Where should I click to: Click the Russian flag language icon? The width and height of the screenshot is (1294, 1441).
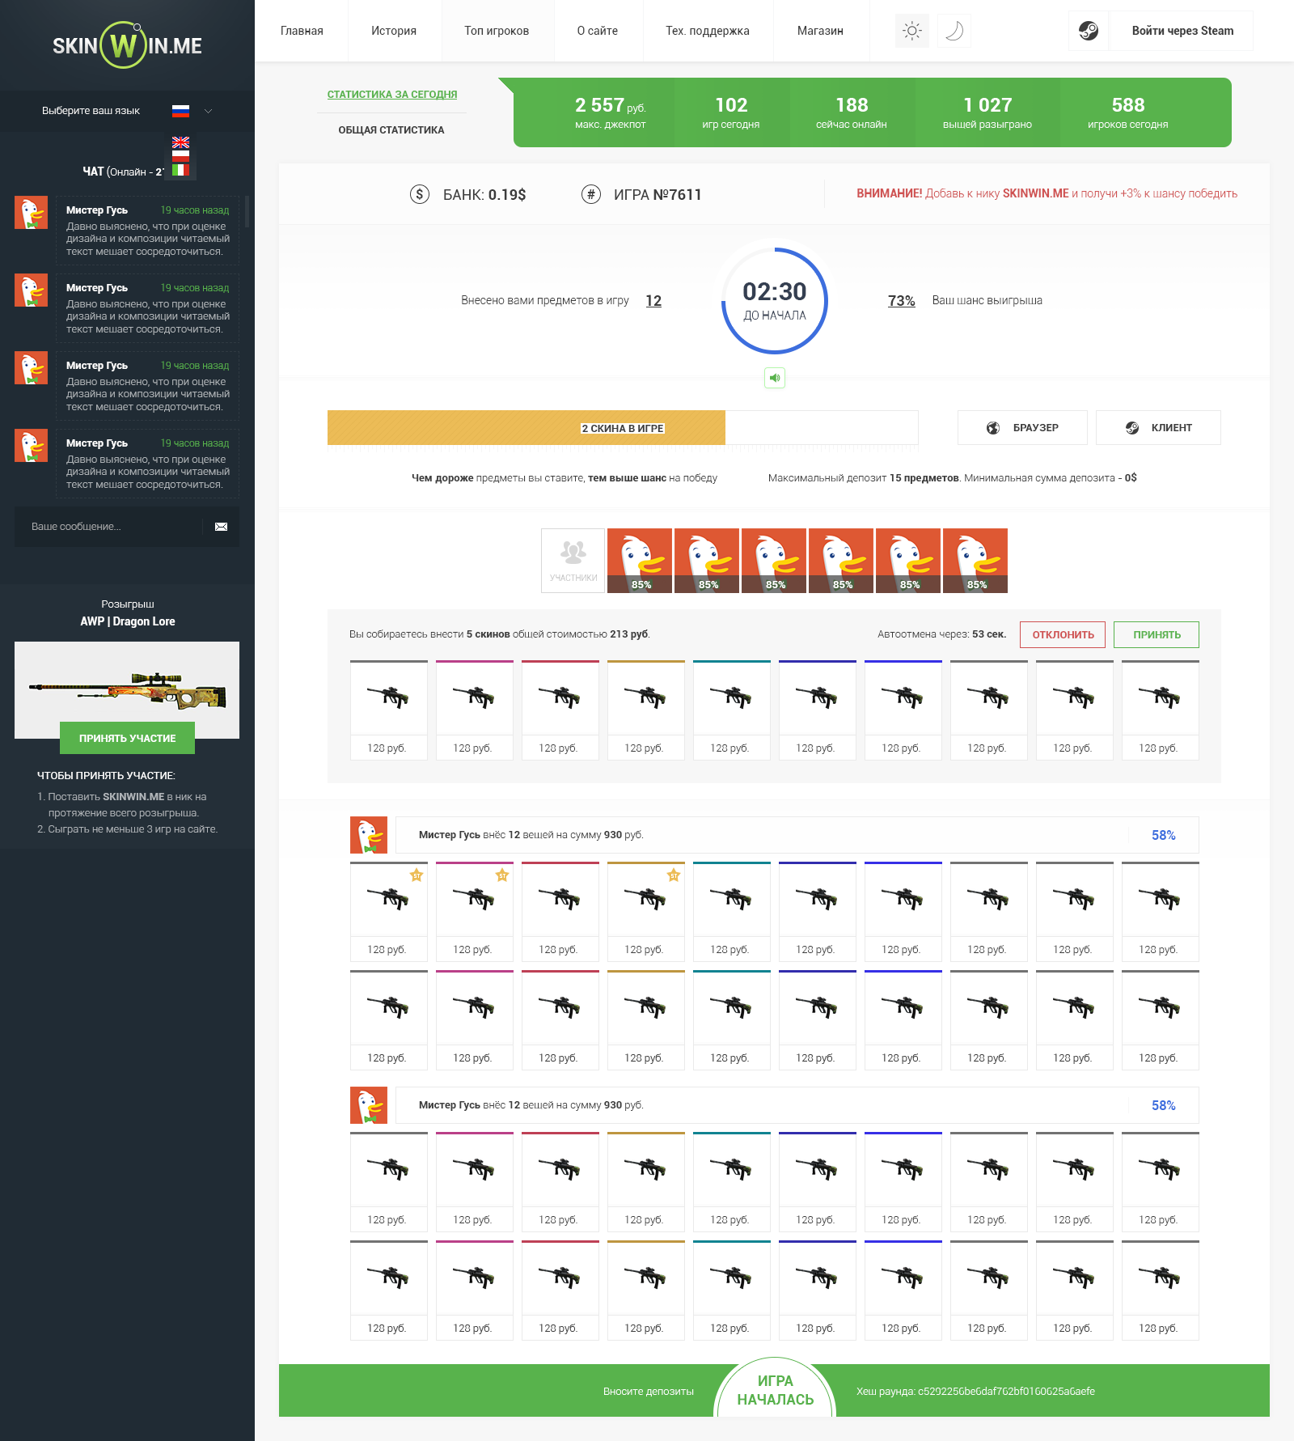[180, 111]
